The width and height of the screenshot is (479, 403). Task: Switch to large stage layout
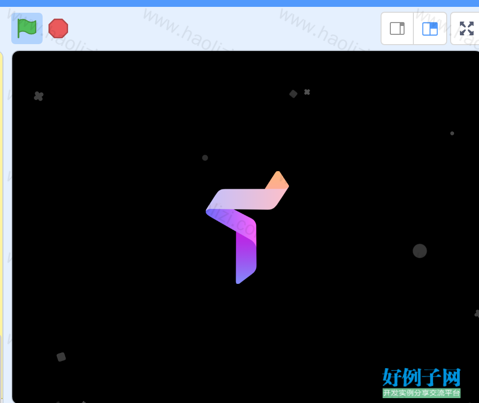430,28
